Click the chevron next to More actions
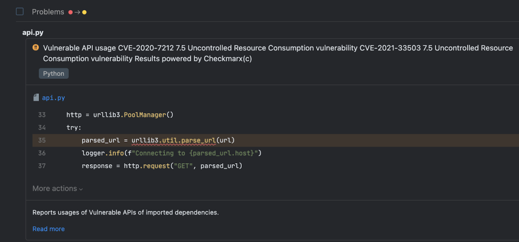The width and height of the screenshot is (519, 242). point(81,189)
